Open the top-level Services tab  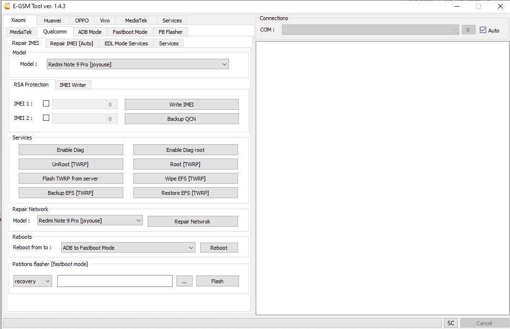coord(172,21)
